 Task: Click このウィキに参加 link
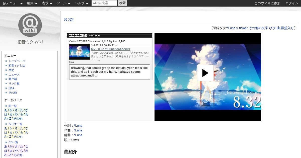[x=267, y=3]
